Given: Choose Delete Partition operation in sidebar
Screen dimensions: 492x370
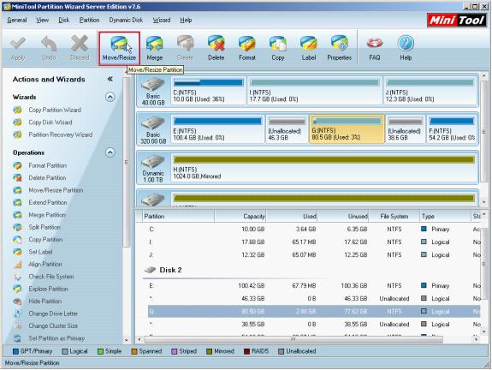Looking at the screenshot, I should [47, 177].
